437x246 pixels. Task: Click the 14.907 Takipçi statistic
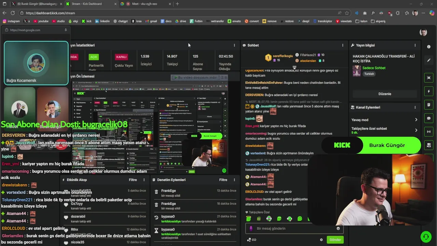[x=172, y=60]
